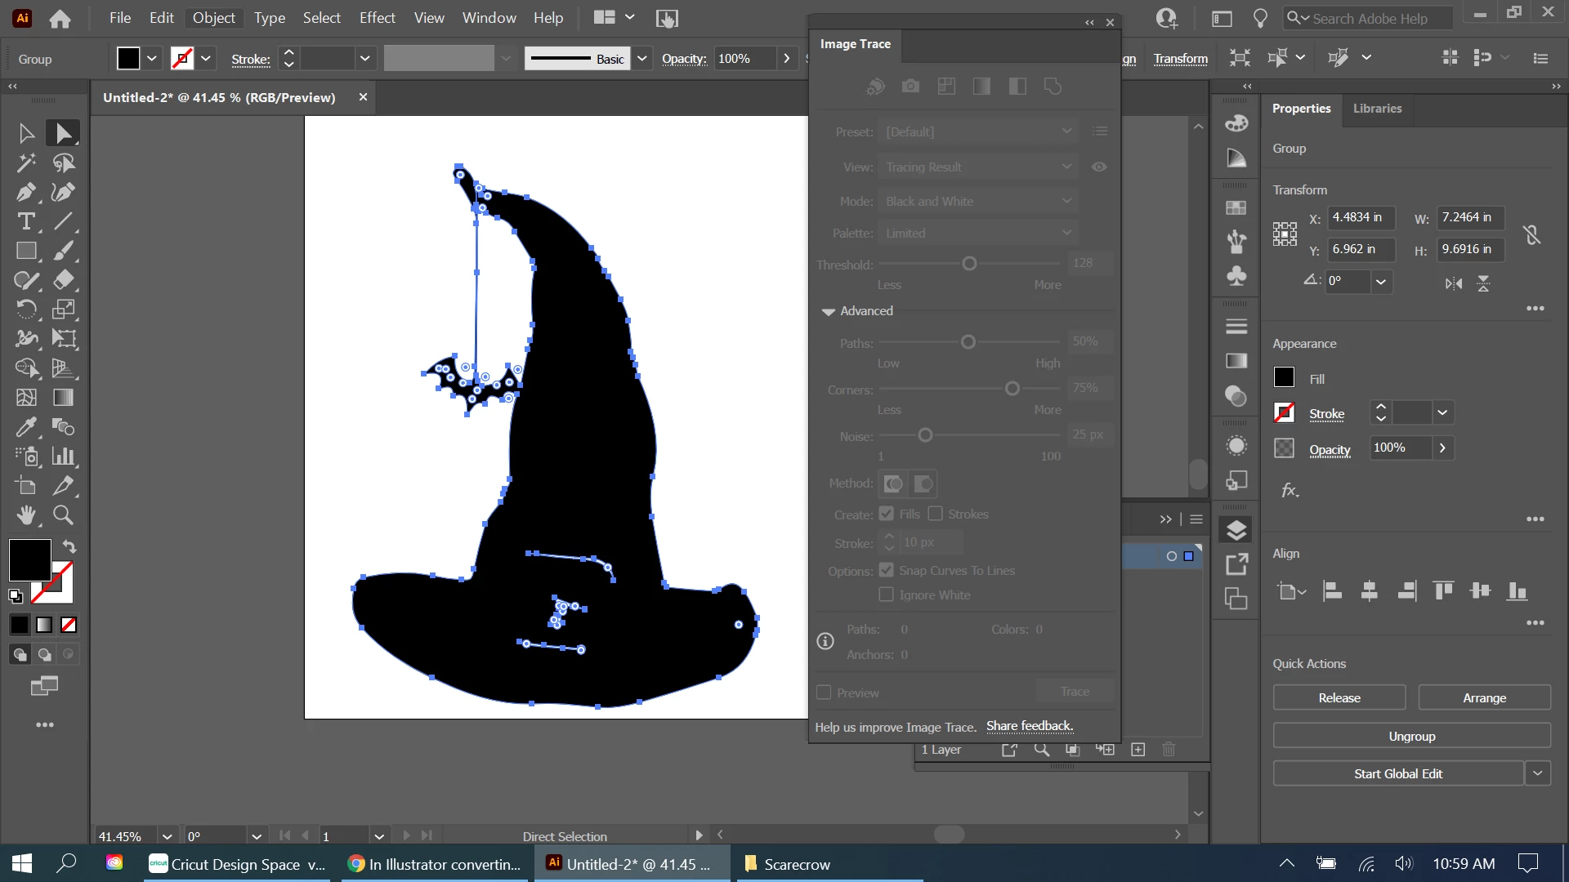Open the rotation angle dropdown in Transform
1569x882 pixels.
click(x=1380, y=282)
